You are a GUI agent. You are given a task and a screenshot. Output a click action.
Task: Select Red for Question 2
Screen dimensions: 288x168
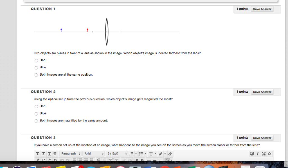pos(36,106)
